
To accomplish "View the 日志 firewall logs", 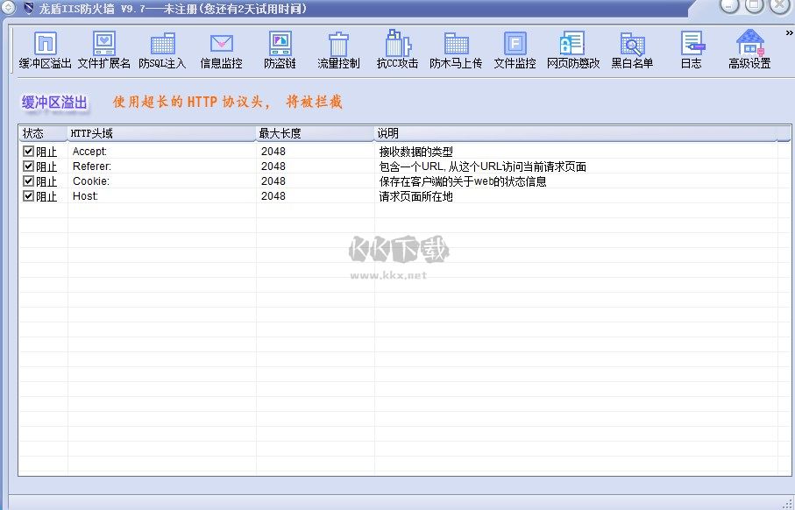I will point(692,48).
